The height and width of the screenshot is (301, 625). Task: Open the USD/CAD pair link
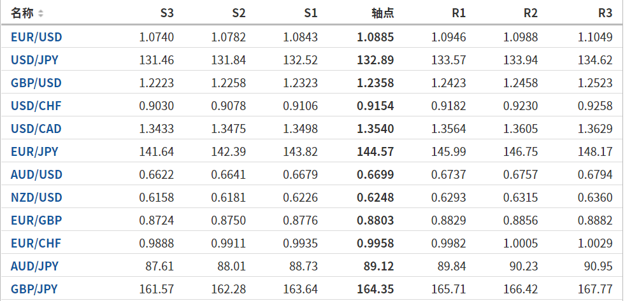pyautogui.click(x=36, y=129)
